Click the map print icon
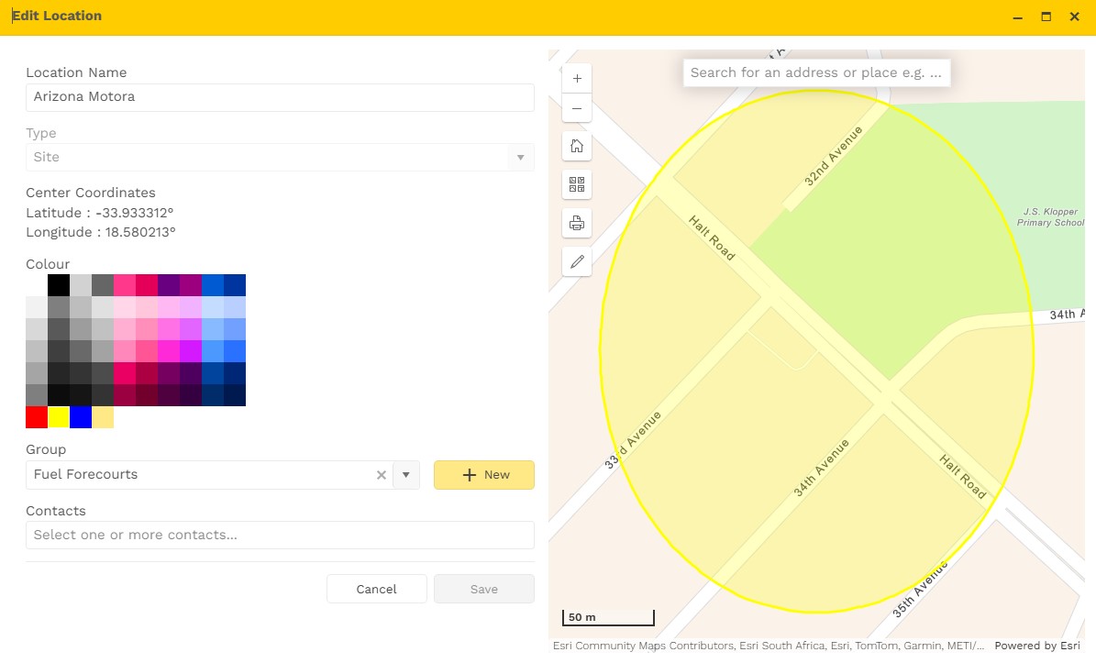Screen dimensions: 1096x663 577,223
